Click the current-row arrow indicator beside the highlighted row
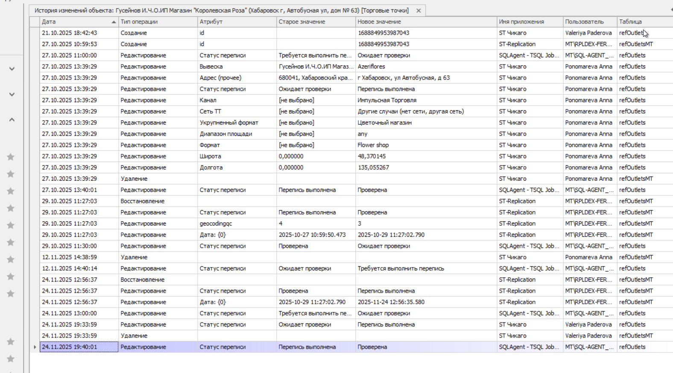Screen dimensions: 673x373 click(x=35, y=347)
